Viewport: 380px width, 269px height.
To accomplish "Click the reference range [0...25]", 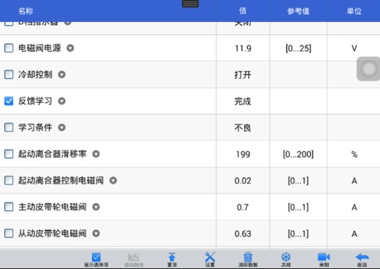I will click(x=298, y=49).
